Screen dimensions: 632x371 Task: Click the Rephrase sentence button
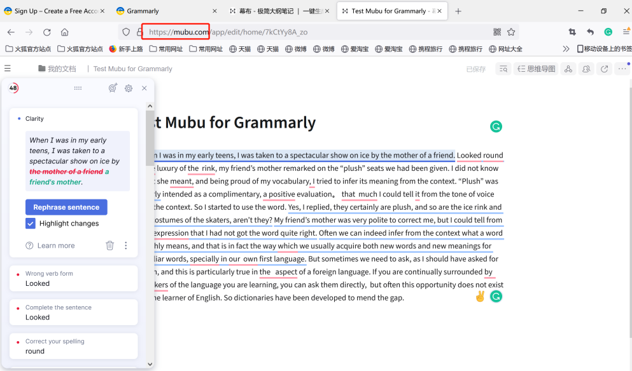(x=66, y=206)
